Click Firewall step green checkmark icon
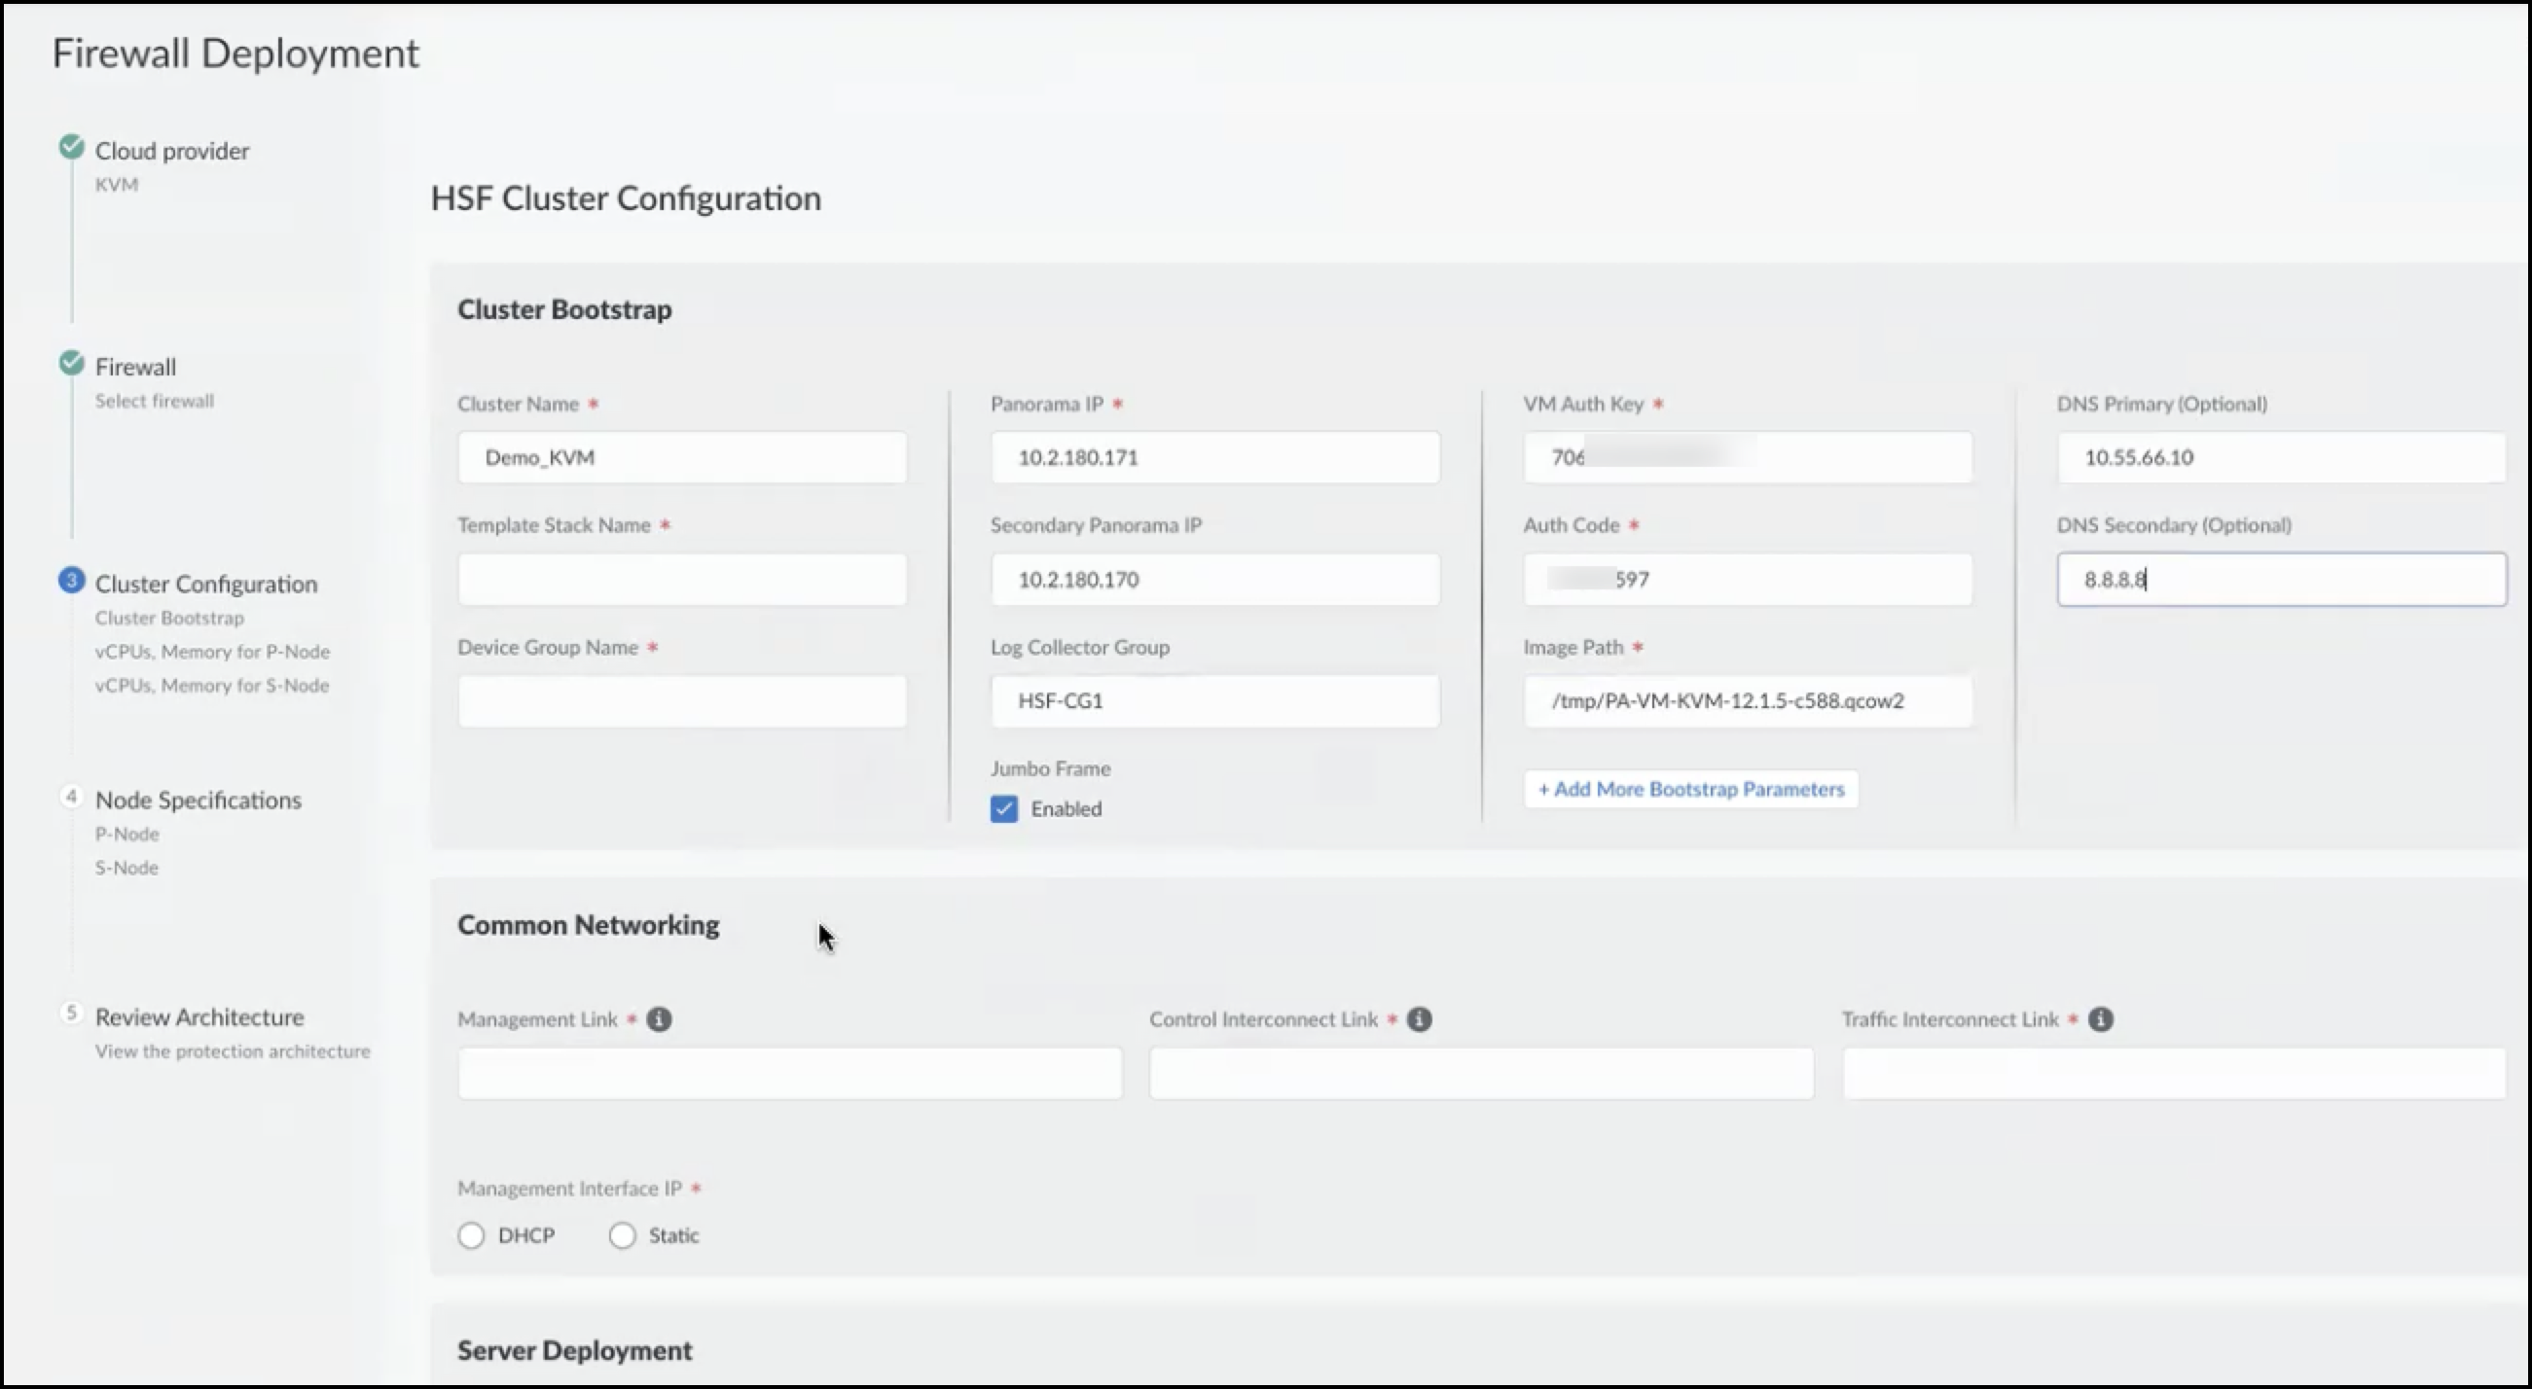This screenshot has height=1389, width=2532. (71, 364)
